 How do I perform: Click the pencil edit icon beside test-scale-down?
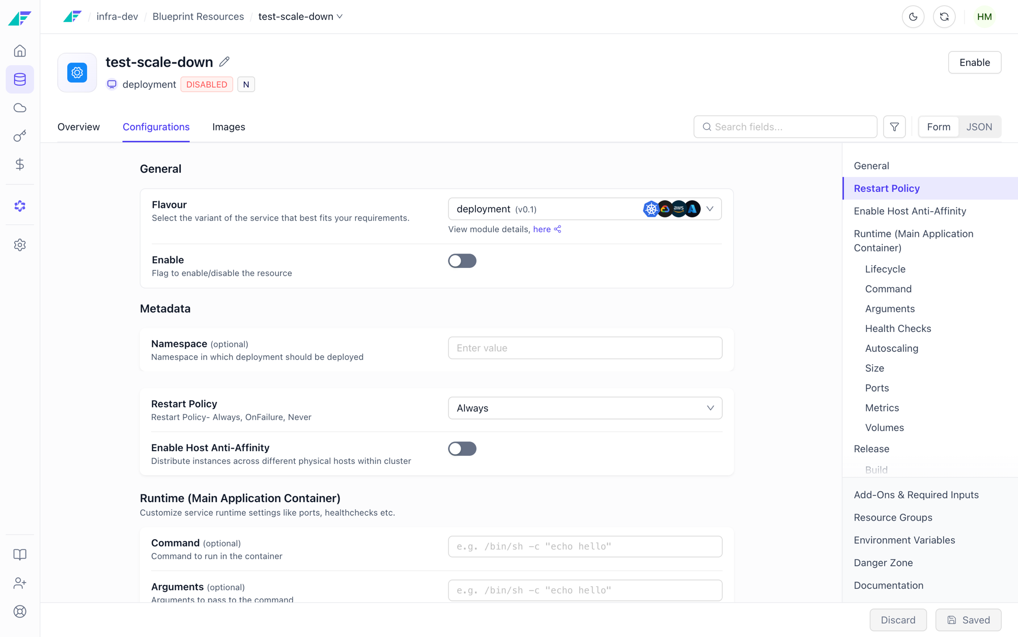(x=224, y=62)
